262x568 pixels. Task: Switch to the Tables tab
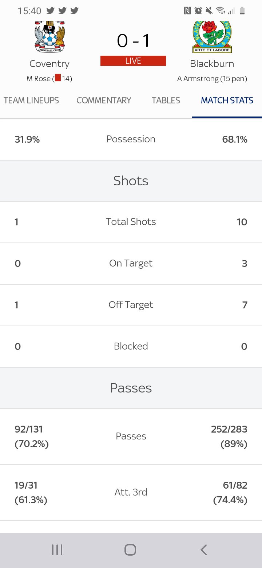click(166, 100)
